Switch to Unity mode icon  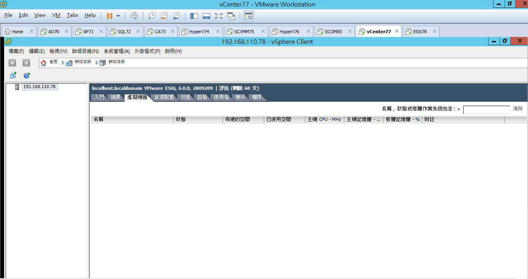(231, 16)
